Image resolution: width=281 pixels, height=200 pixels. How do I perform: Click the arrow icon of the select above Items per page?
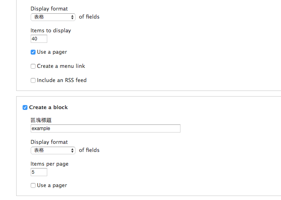[72, 150]
